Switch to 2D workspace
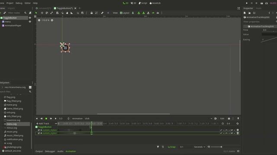 pos(126,3)
